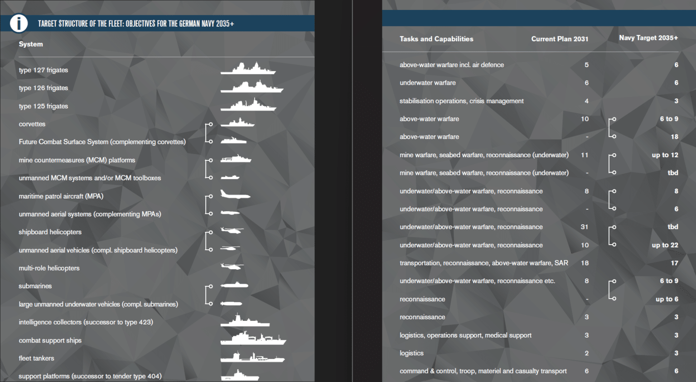Click the intelligence collector ship silhouette
Viewport: 696px width, 382px height.
245,321
